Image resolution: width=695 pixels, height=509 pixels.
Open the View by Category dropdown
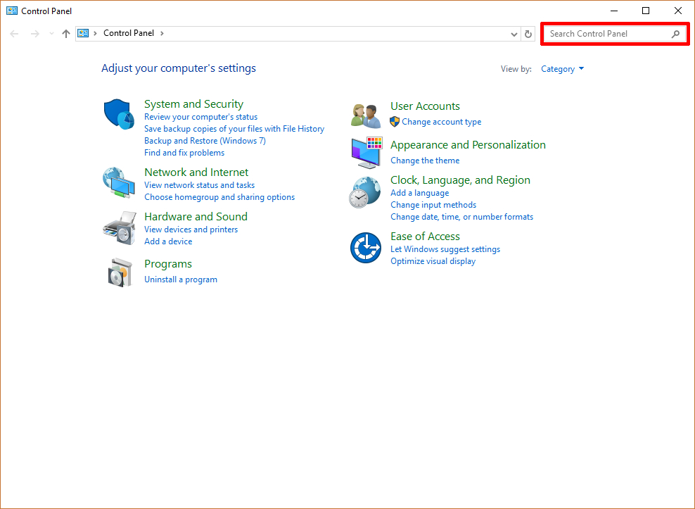[x=562, y=69]
